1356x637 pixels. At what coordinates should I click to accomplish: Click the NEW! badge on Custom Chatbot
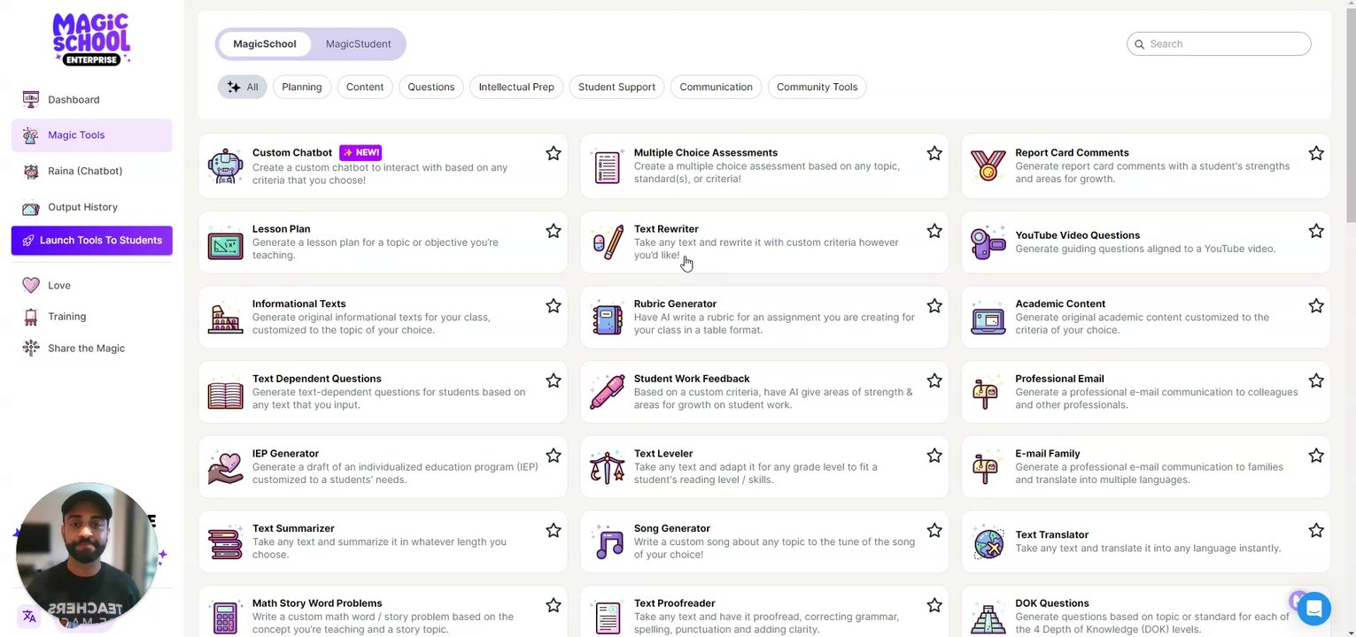360,152
